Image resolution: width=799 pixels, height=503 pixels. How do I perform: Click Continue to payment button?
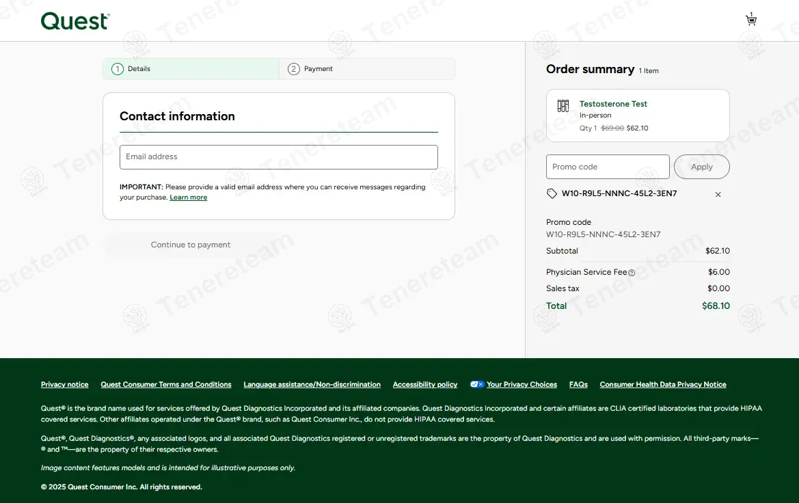point(191,245)
